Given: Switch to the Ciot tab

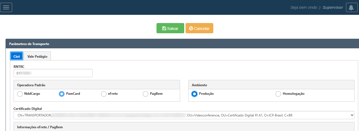Looking at the screenshot, I should click(x=17, y=56).
